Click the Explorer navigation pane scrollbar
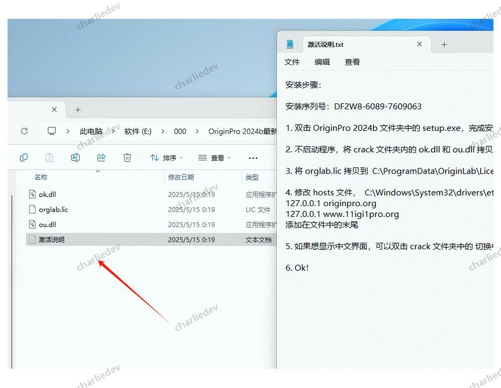Screen dimensions: 501x388 tap(12, 281)
